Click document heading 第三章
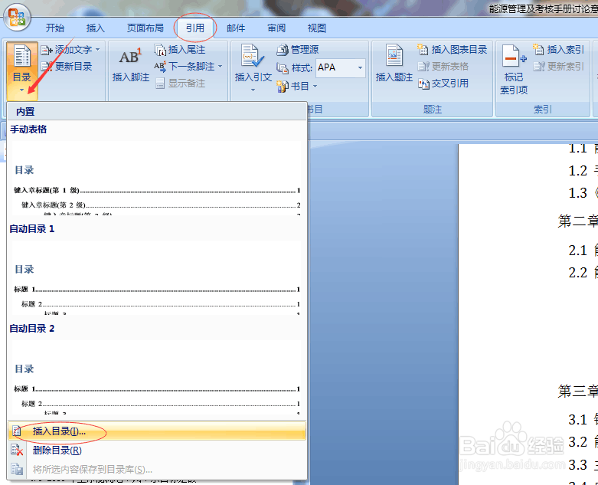The height and width of the screenshot is (485, 598). click(x=577, y=391)
